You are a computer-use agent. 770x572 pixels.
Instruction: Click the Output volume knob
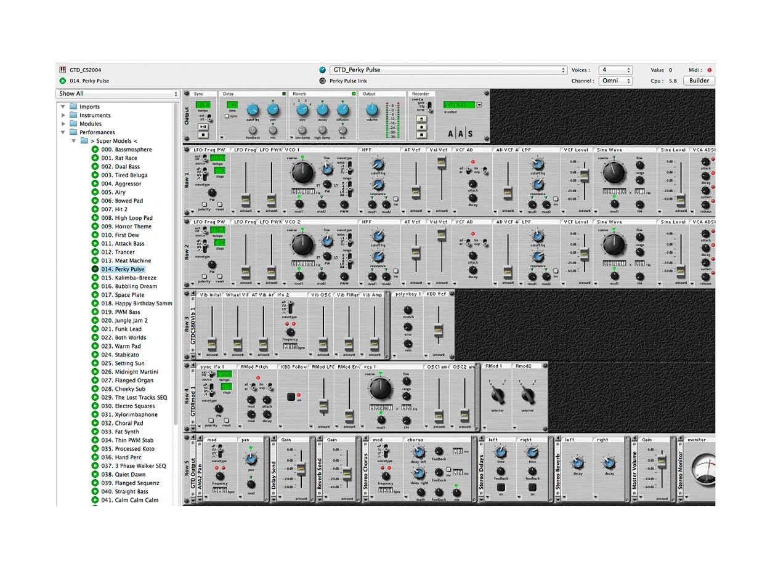click(x=371, y=110)
